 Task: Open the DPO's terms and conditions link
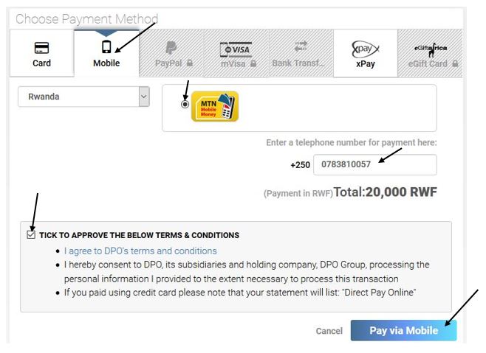(x=140, y=251)
